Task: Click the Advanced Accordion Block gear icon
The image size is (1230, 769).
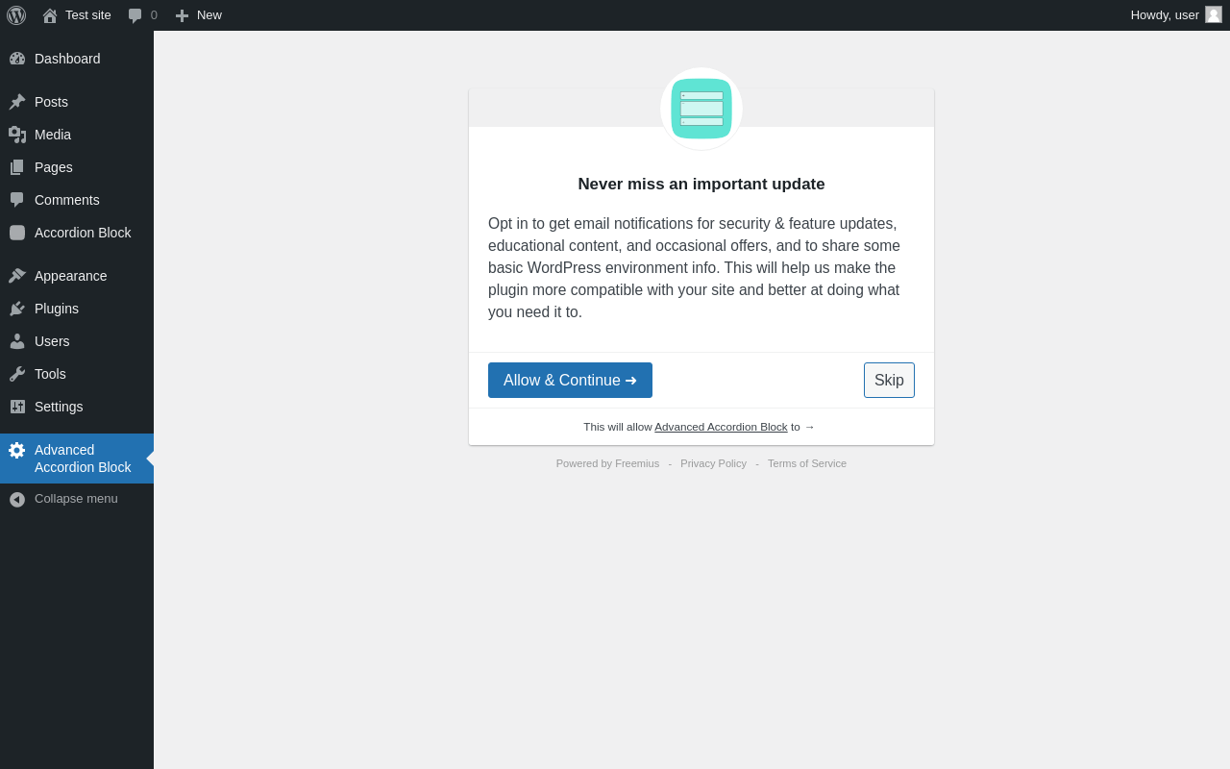Action: (x=17, y=450)
